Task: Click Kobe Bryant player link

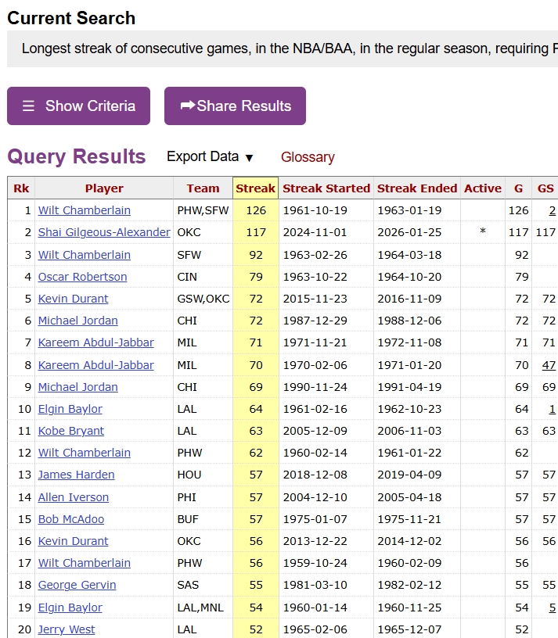Action: click(71, 431)
